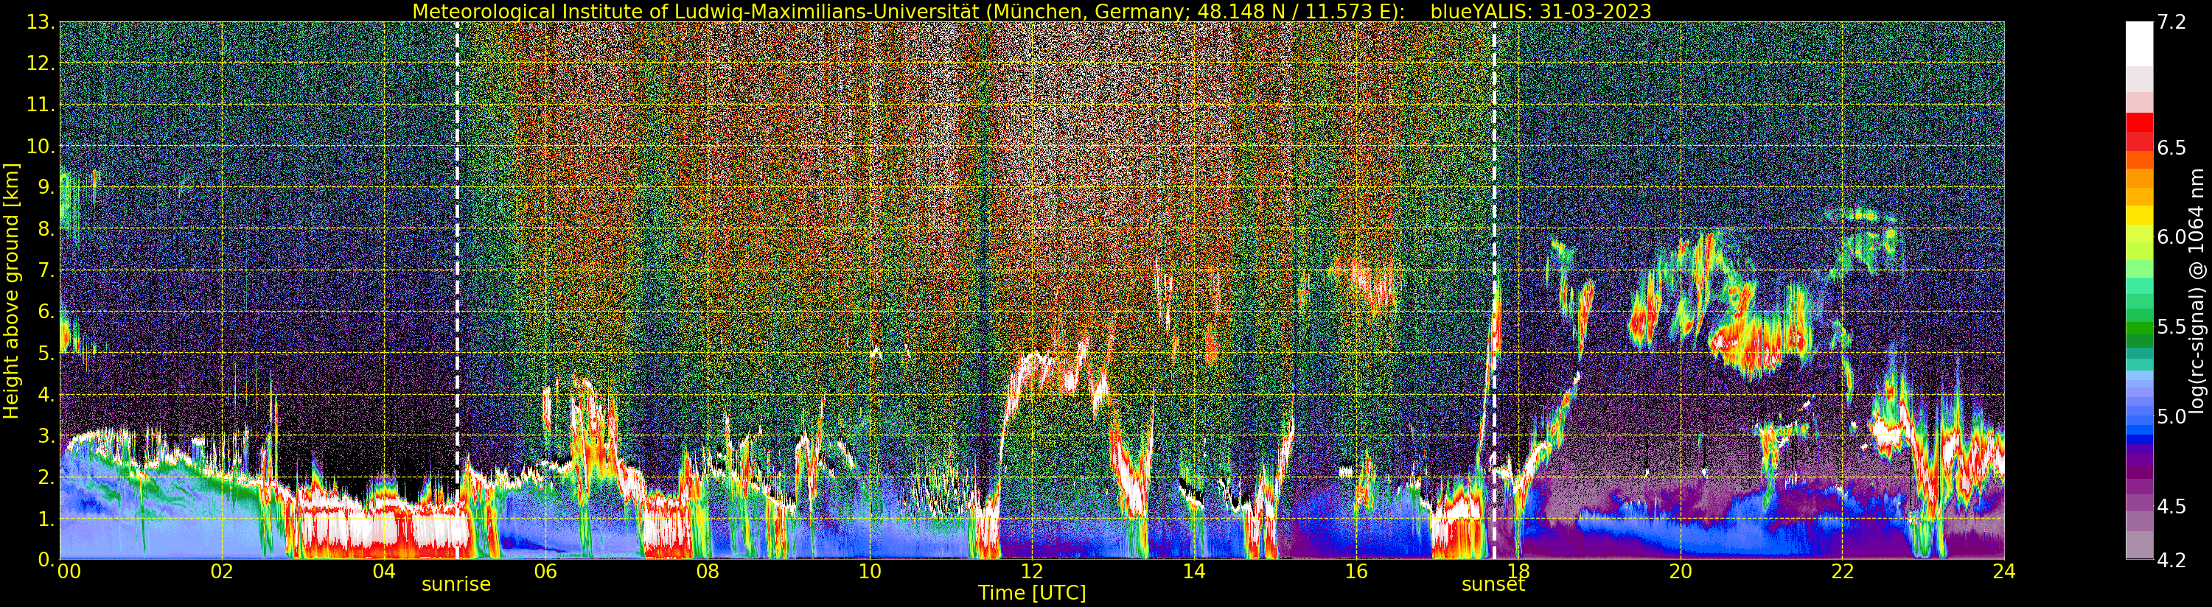The image size is (2212, 607).
Task: Pick the green band near 5.5 on colorbar
Action: [x=2139, y=327]
